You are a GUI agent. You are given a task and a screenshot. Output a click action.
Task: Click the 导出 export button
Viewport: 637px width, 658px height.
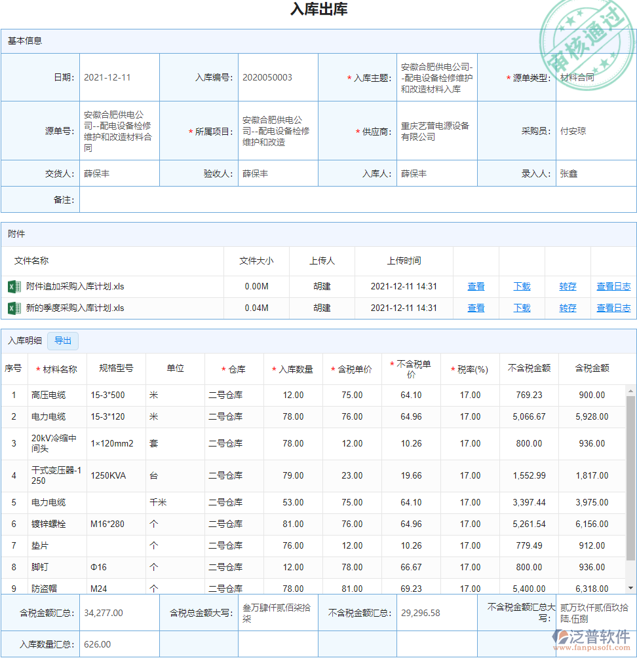click(x=62, y=340)
